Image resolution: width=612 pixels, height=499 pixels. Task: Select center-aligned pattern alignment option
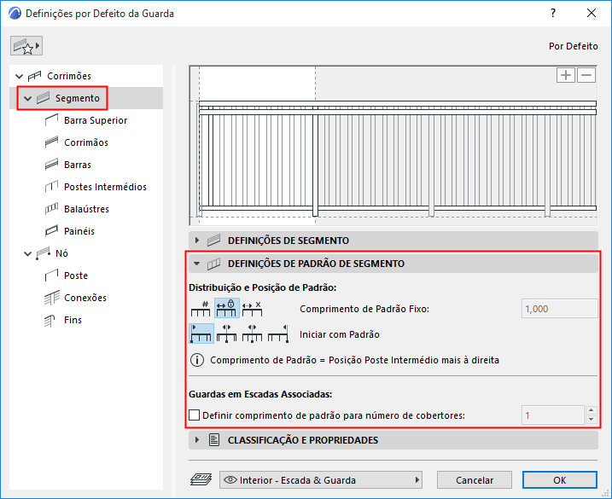click(227, 334)
